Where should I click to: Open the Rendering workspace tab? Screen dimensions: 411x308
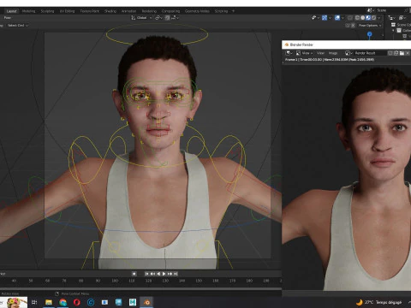[149, 11]
